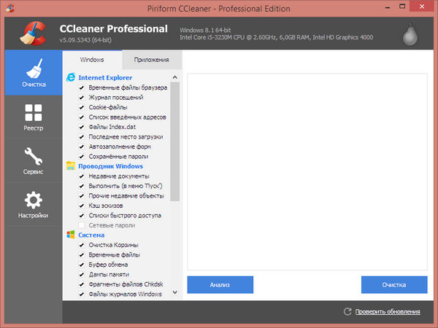
Task: Click the Windows Система group icon
Action: tap(71, 235)
